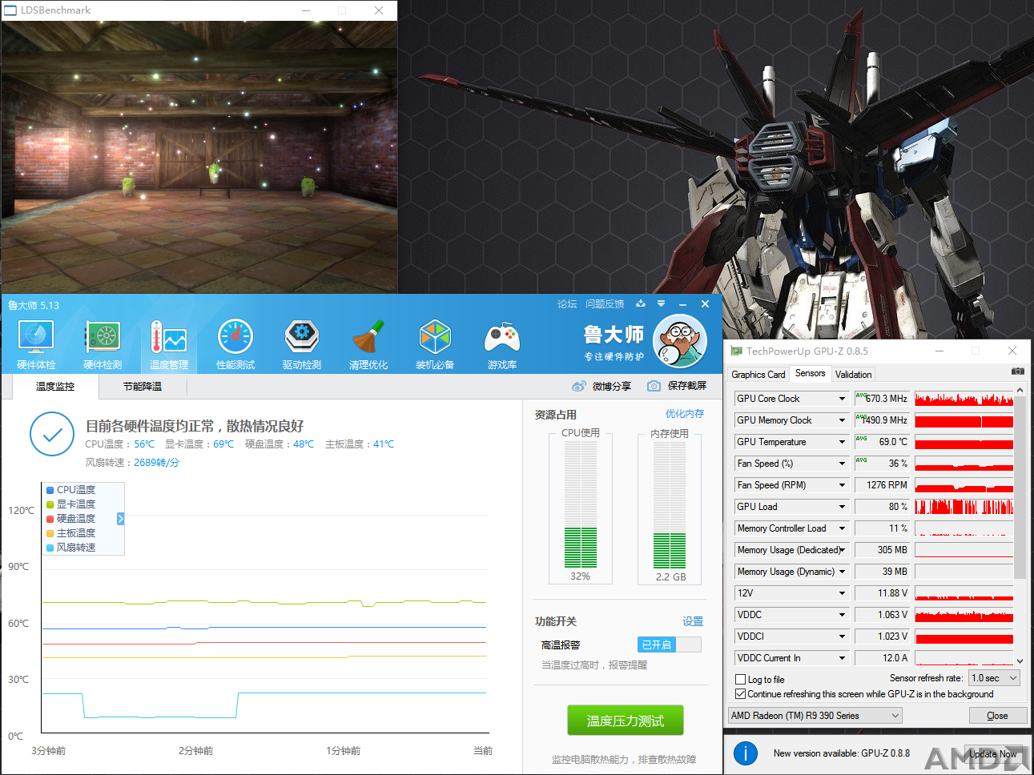Viewport: 1034px width, 775px height.
Task: Click the 2689转/分 fan speed value
Action: [x=156, y=463]
